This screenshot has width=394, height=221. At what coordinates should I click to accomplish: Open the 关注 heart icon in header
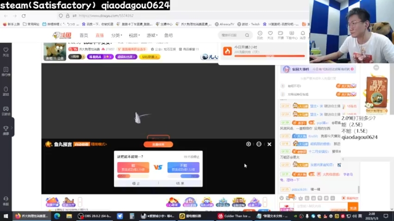tap(270, 35)
